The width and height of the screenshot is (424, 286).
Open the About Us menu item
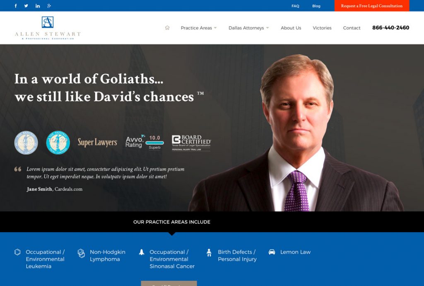coord(291,28)
